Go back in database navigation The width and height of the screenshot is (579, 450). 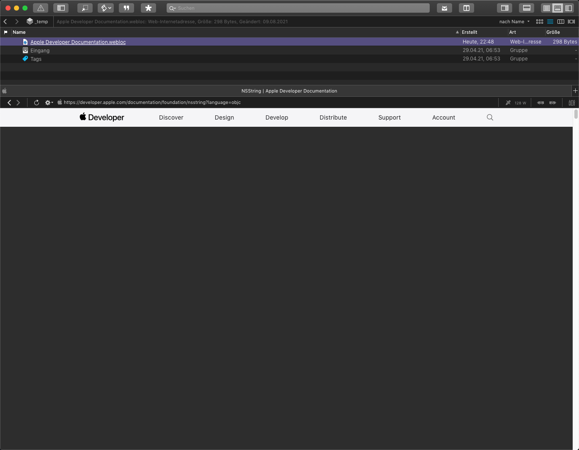5,22
